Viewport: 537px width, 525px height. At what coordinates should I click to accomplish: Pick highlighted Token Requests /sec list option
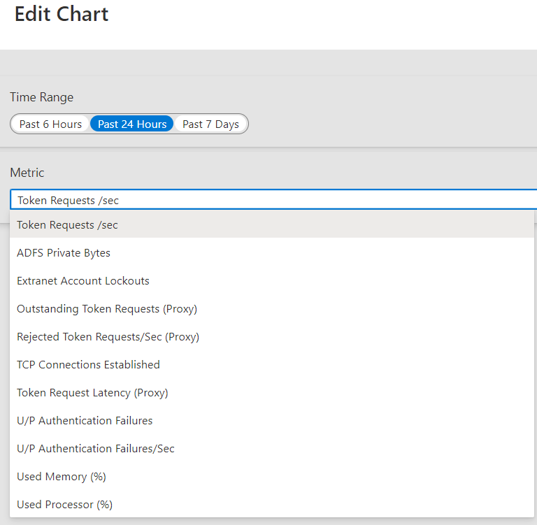pos(67,225)
